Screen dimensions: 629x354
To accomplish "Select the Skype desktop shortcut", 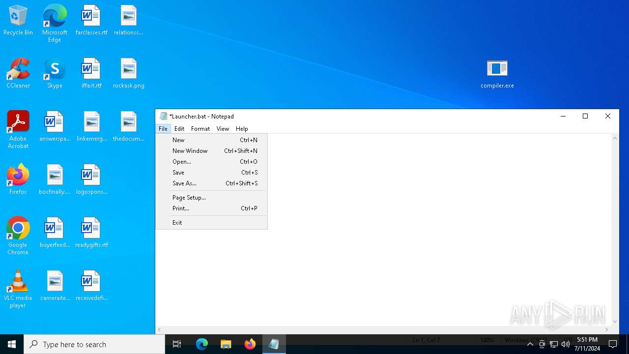I will coord(55,74).
